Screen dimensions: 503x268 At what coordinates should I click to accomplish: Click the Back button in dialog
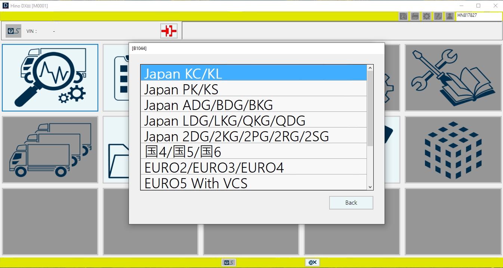(351, 203)
